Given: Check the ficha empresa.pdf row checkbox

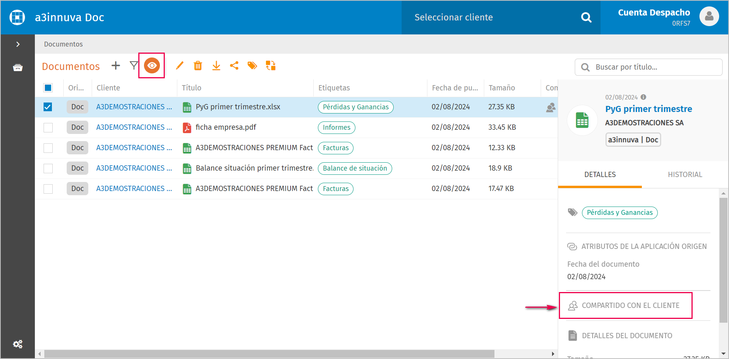Looking at the screenshot, I should 48,127.
